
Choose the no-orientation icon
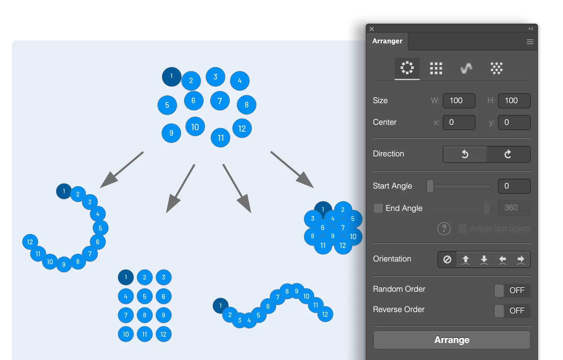(447, 259)
